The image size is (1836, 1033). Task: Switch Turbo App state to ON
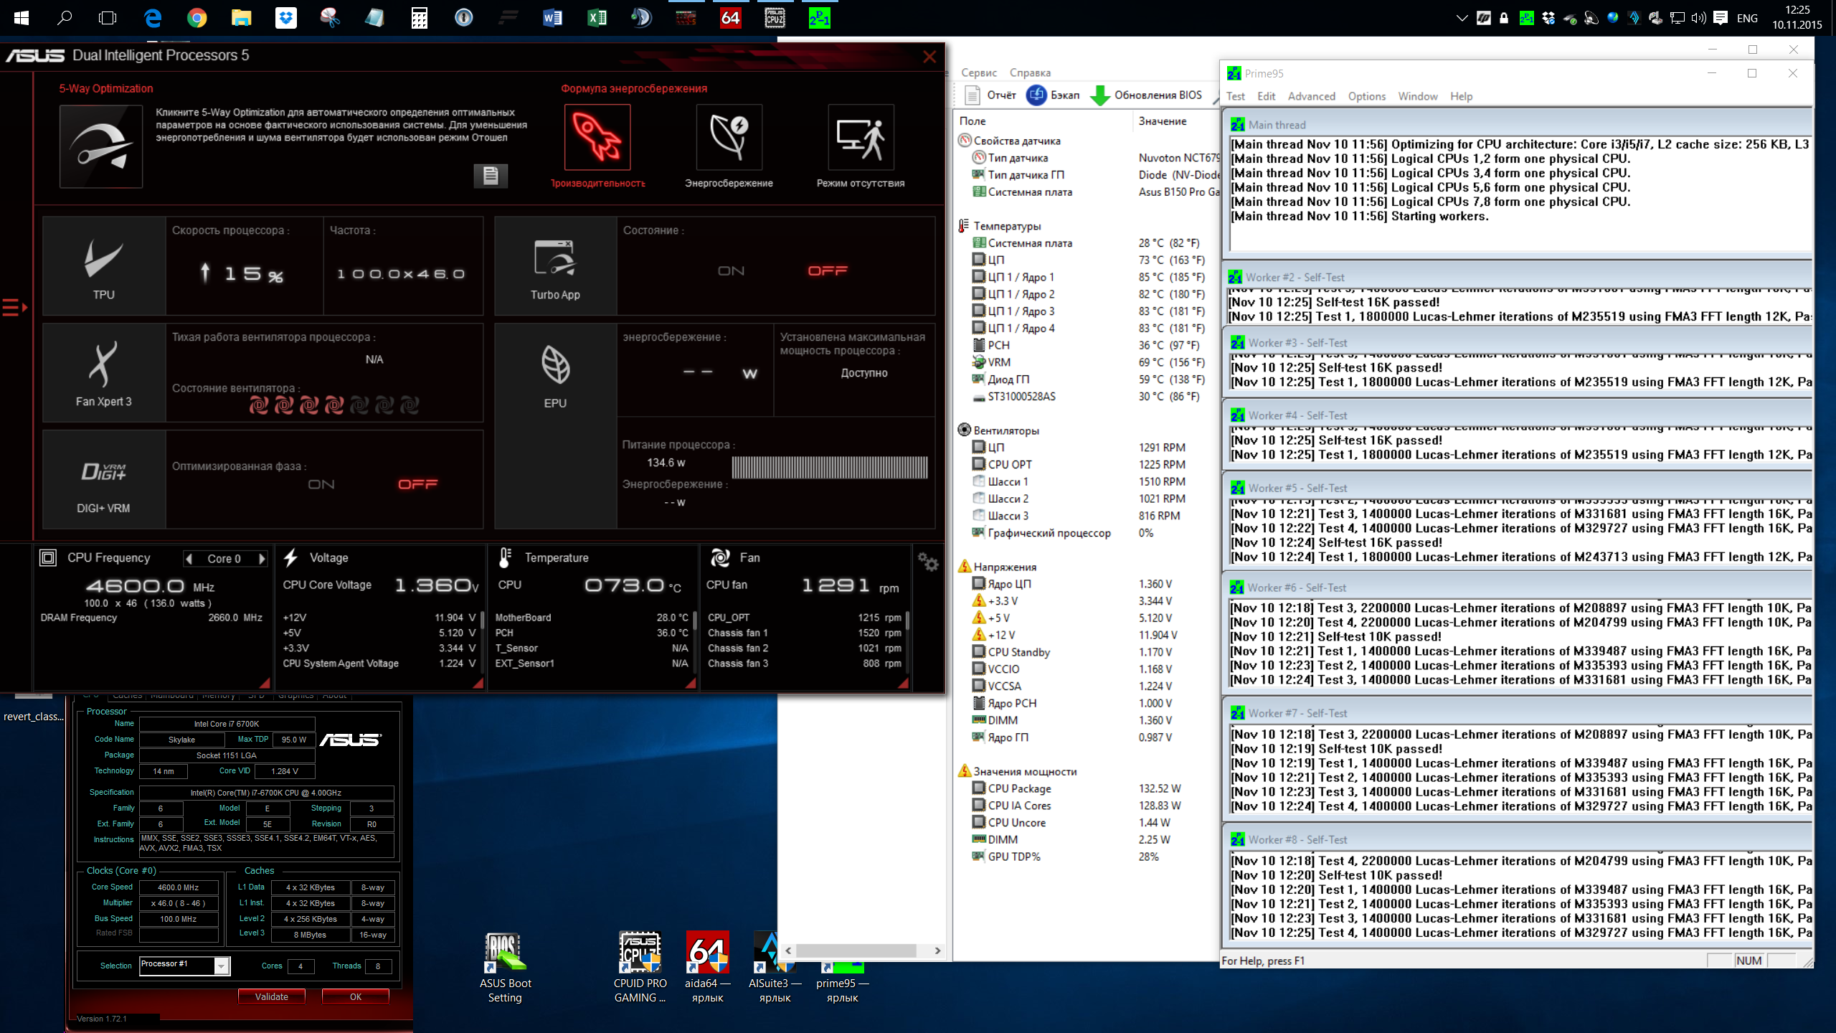731,270
